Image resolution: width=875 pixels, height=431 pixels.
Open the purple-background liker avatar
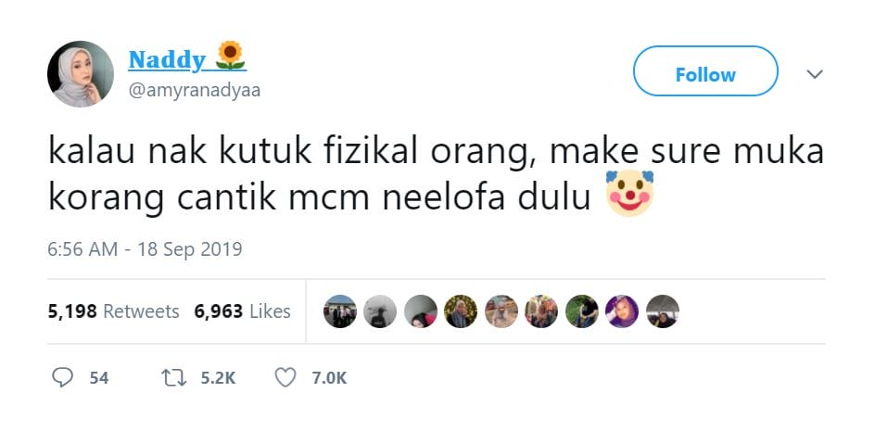tap(622, 311)
